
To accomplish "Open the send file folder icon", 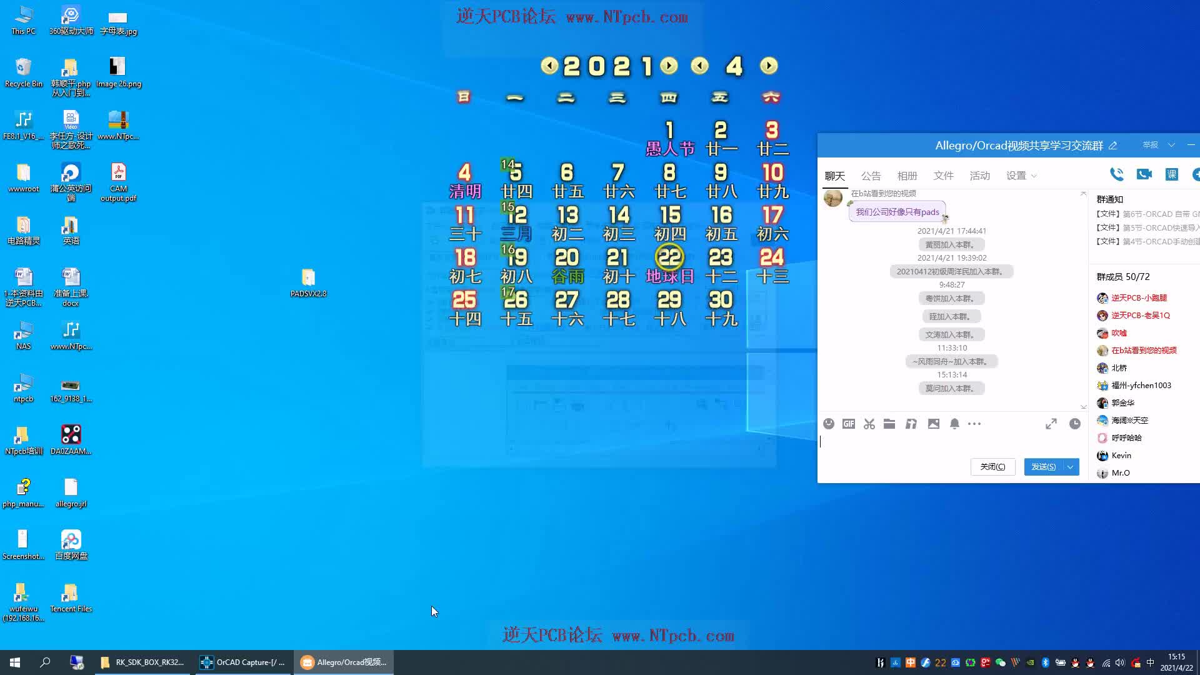I will coord(889,424).
